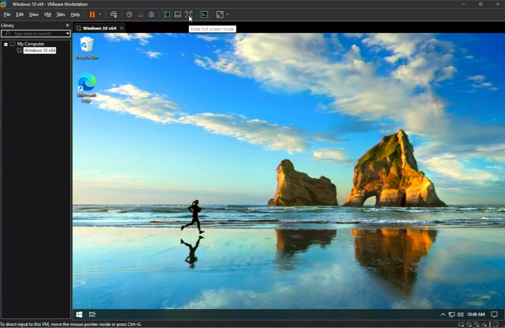Viewport: 505px width, 328px height.
Task: Toggle the library sidebar view
Action: 167,14
